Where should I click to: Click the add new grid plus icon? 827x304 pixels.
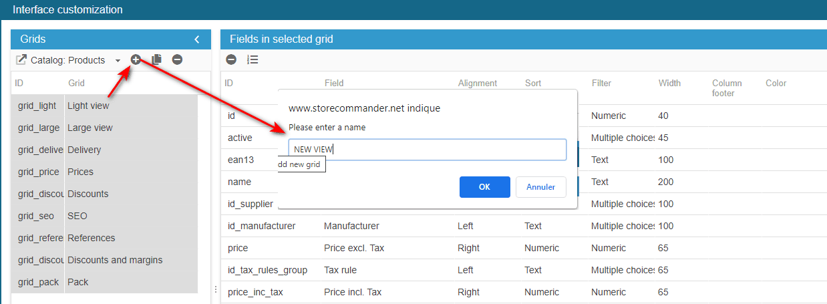136,59
